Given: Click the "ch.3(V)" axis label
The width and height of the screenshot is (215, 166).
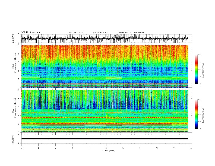Looking at the screenshot, I should coord(13,139).
